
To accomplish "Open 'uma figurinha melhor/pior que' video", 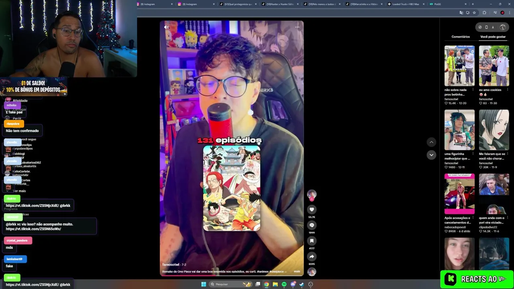I will (459, 130).
